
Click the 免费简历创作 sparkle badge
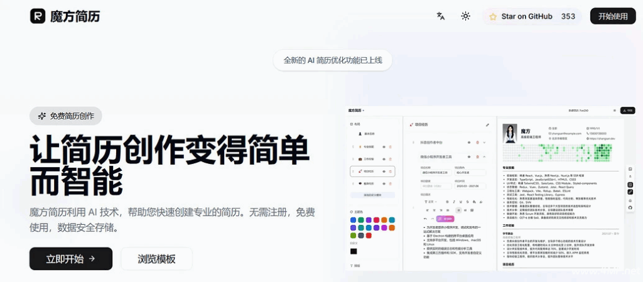point(65,116)
